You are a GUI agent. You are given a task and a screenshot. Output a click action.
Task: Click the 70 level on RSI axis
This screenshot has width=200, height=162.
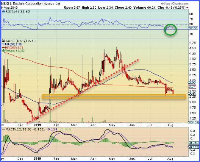click(191, 19)
